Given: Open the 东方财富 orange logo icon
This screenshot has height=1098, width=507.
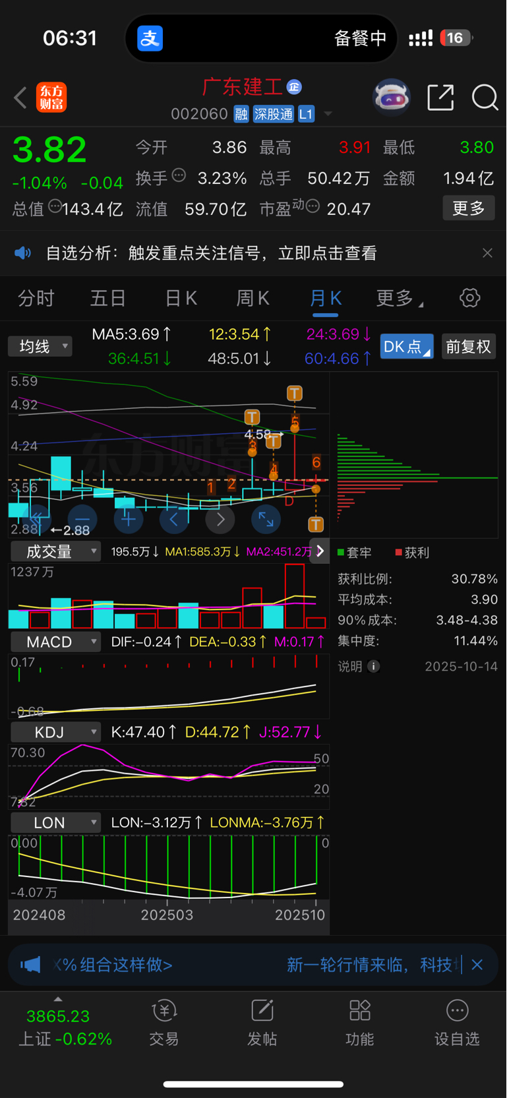Looking at the screenshot, I should point(51,98).
